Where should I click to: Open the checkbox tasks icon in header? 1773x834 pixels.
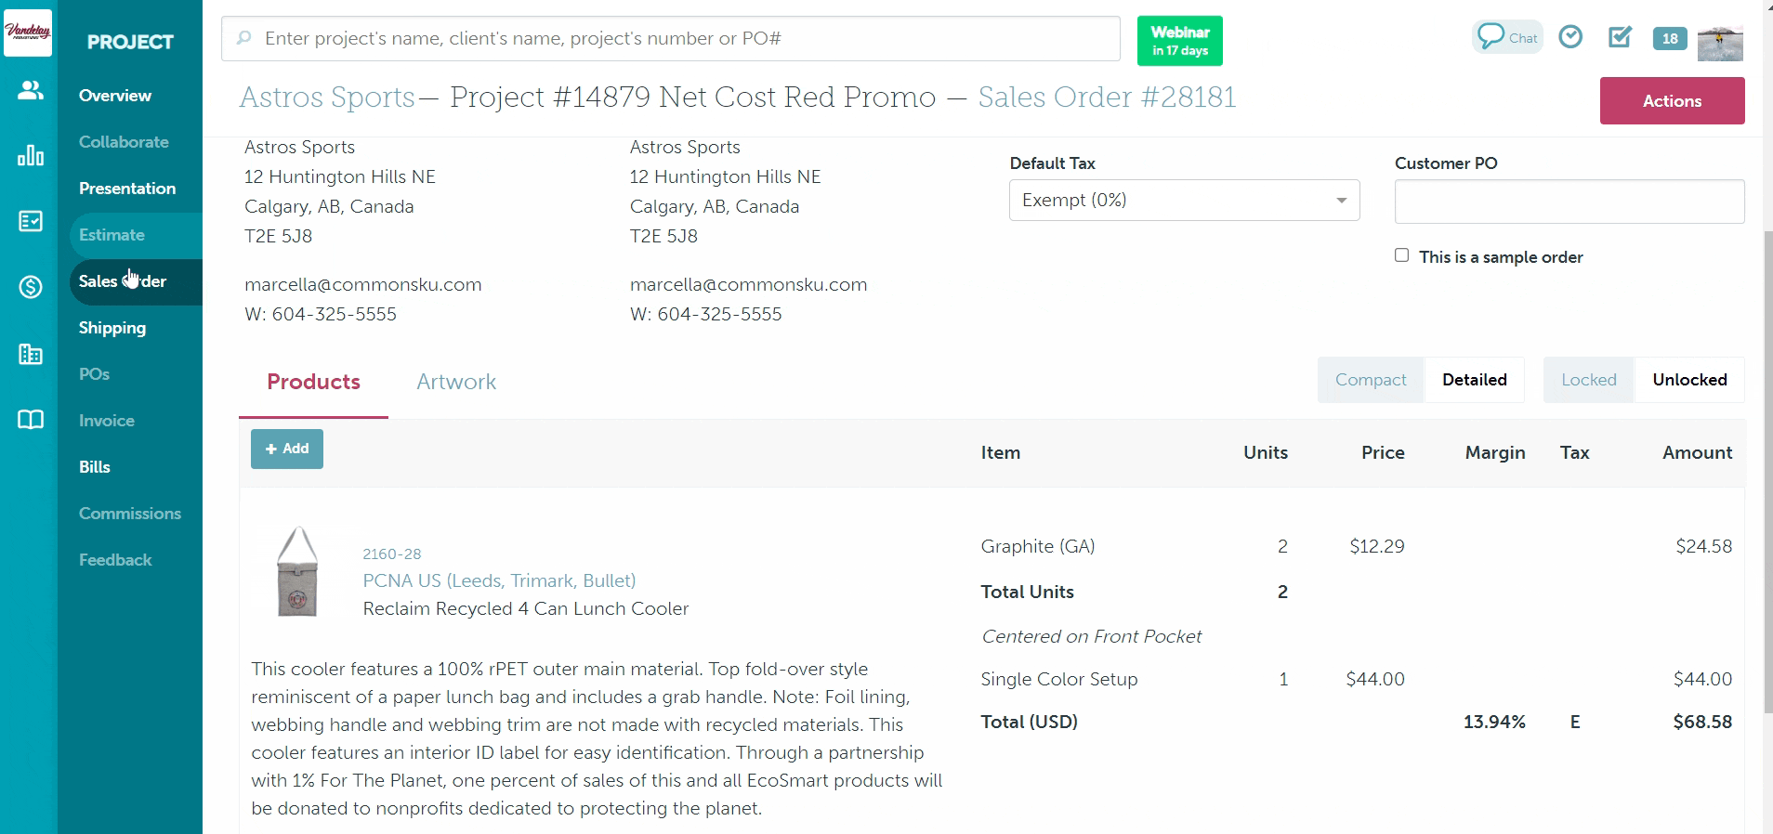(x=1620, y=37)
